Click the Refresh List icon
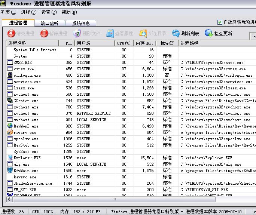The width and height of the screenshot is (256, 215). [x=176, y=33]
